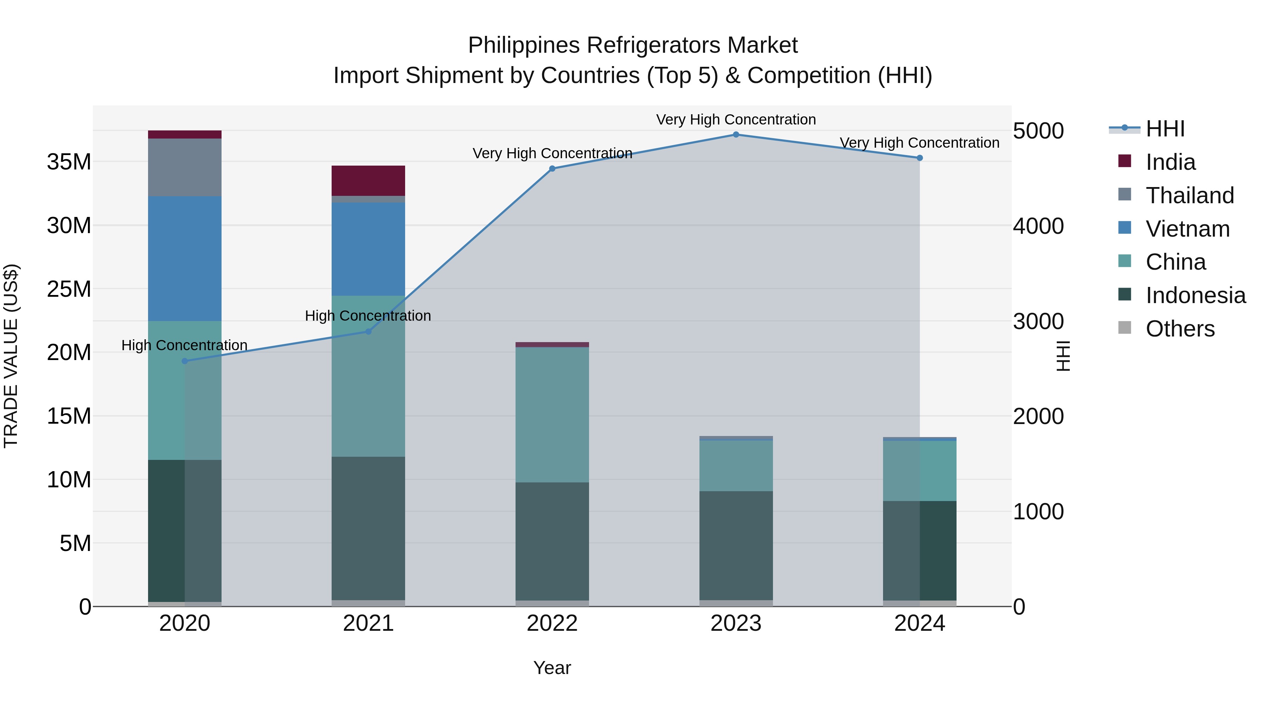Click the TRADE VALUE (US$) axis title
This screenshot has height=712, width=1266.
coord(11,356)
